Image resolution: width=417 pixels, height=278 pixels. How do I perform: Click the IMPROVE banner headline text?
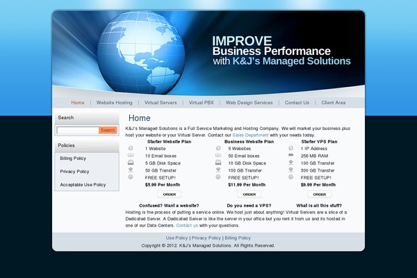tap(242, 41)
